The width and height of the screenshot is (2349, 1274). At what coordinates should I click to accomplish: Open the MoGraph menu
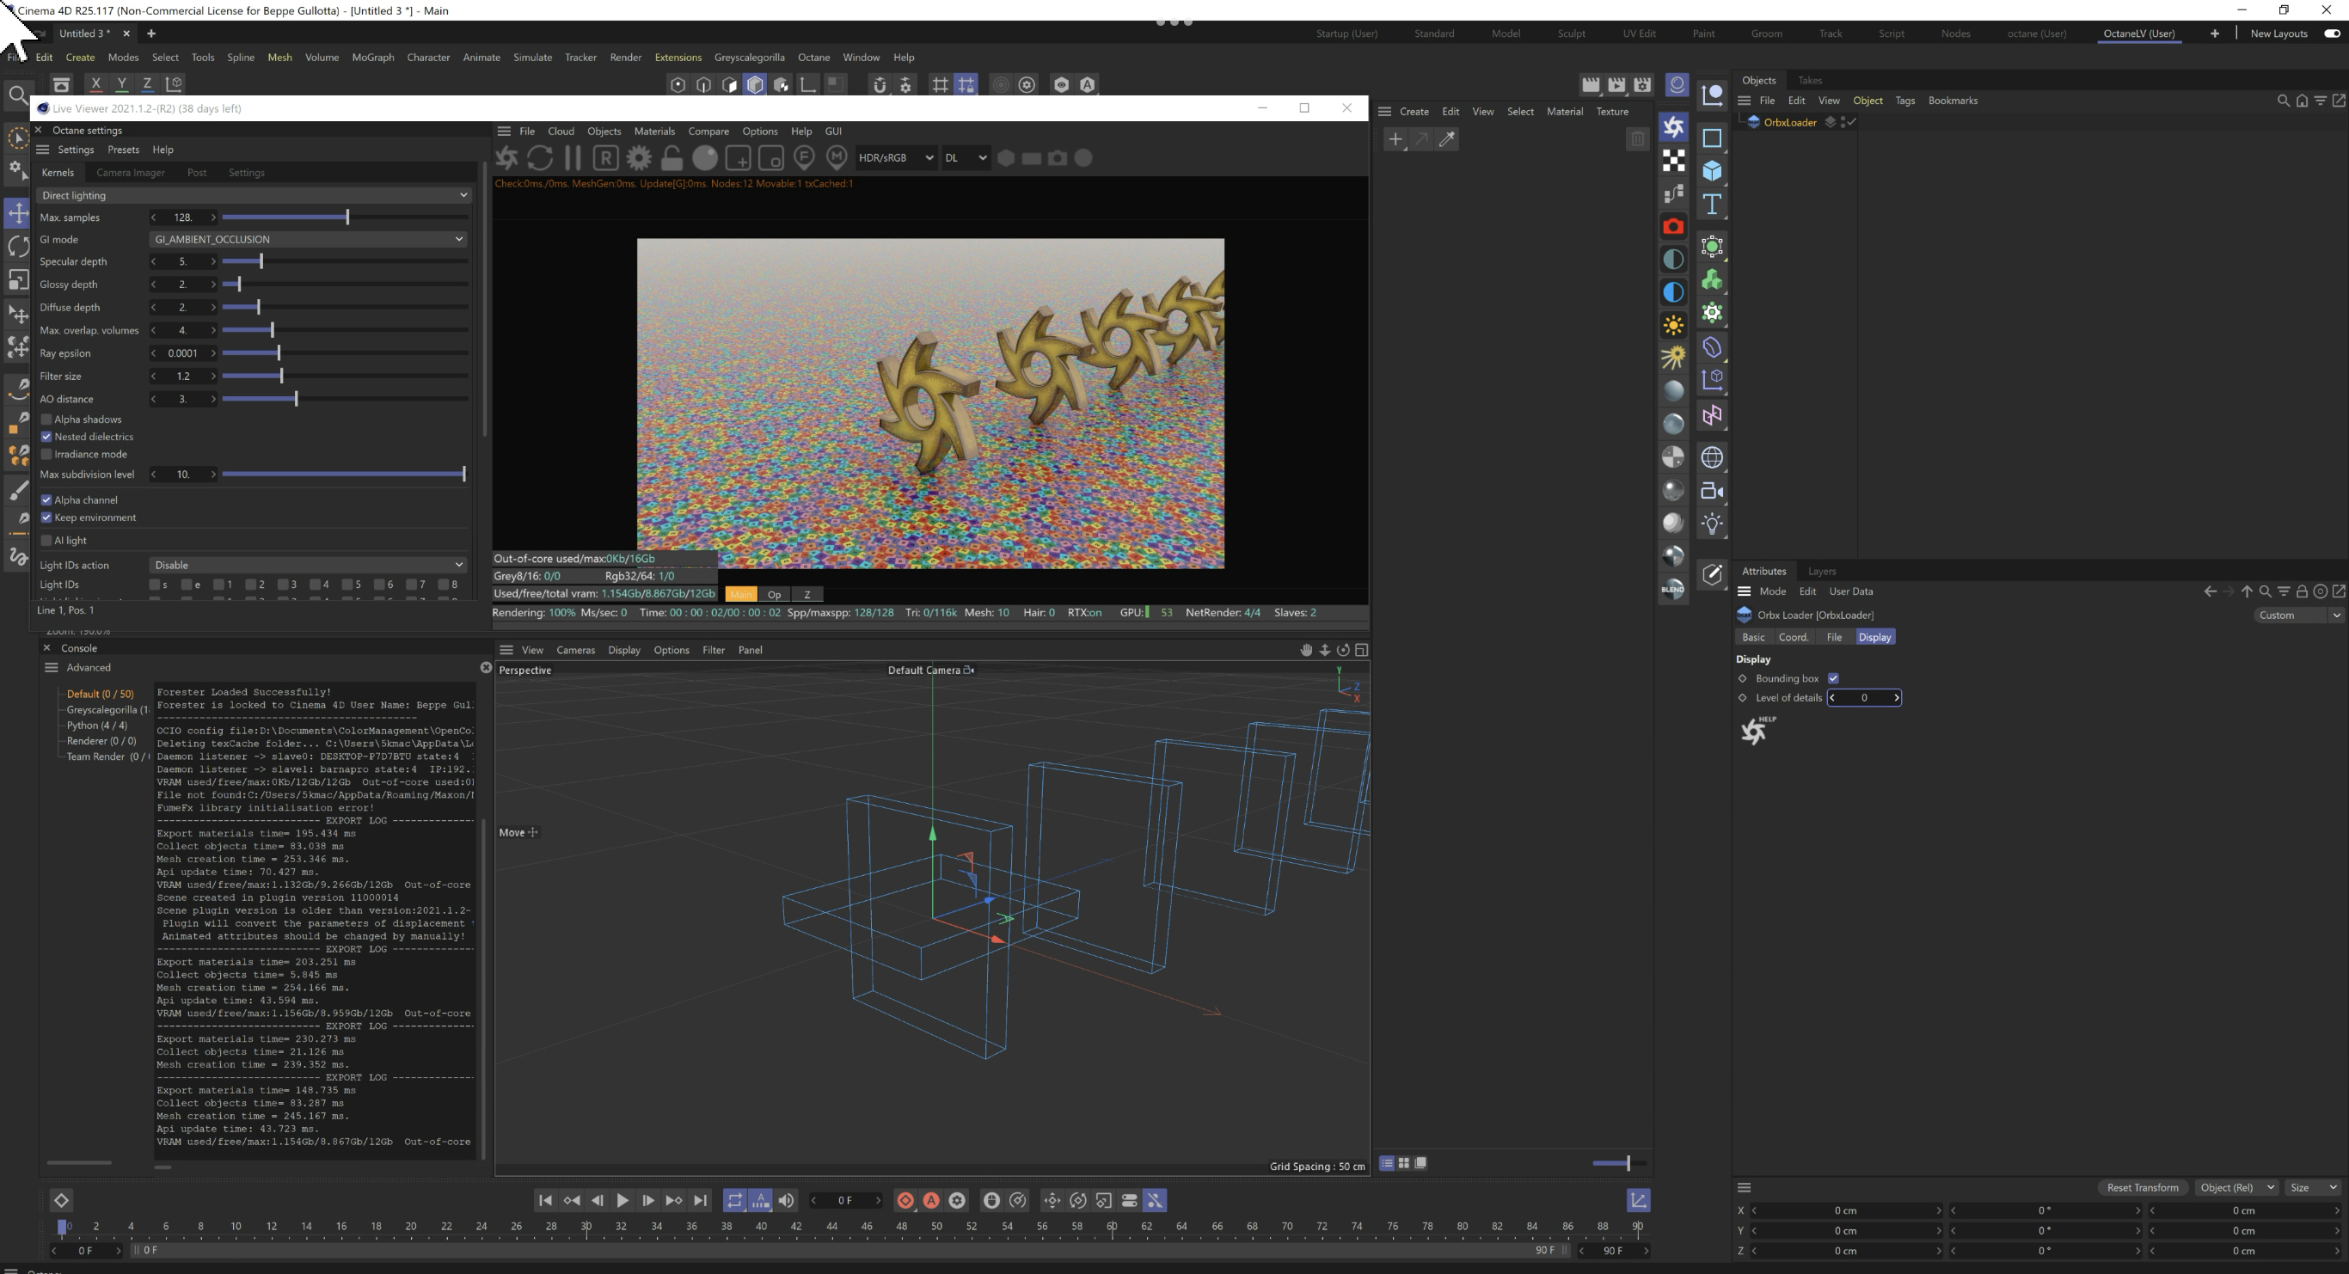tap(372, 58)
